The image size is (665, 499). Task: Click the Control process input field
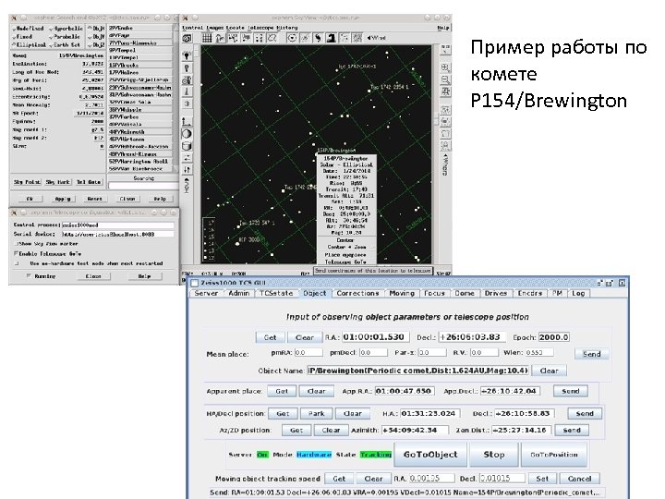(118, 225)
